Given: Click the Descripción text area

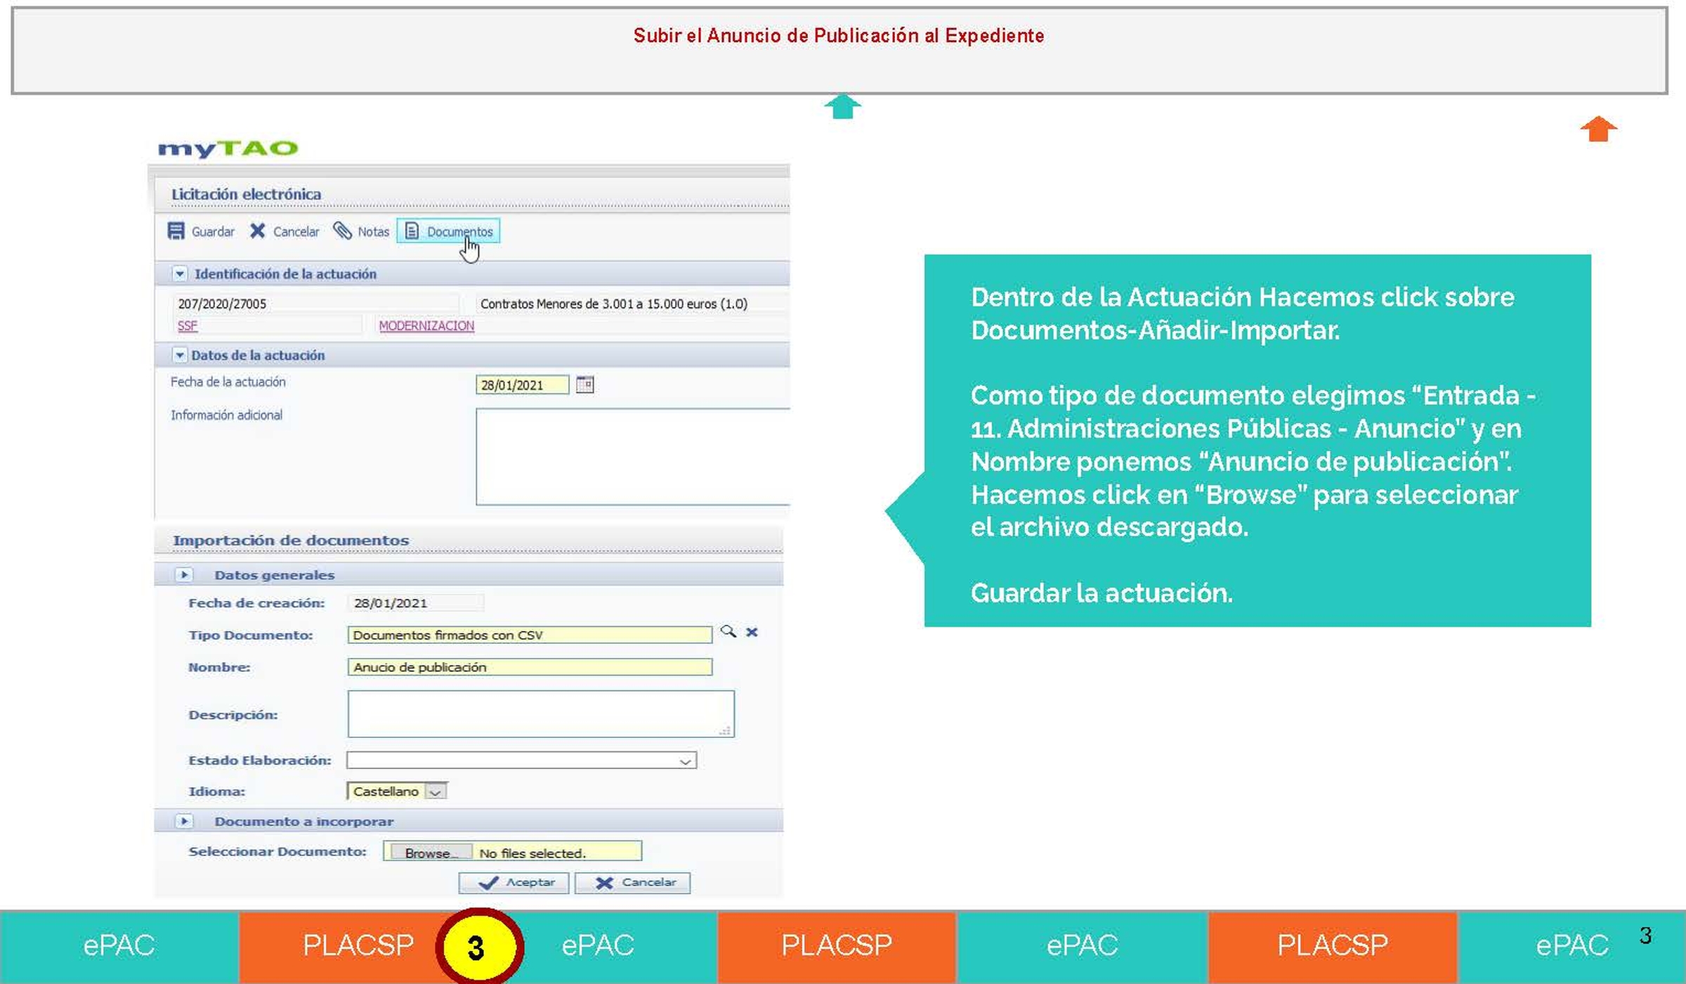Looking at the screenshot, I should (x=541, y=713).
